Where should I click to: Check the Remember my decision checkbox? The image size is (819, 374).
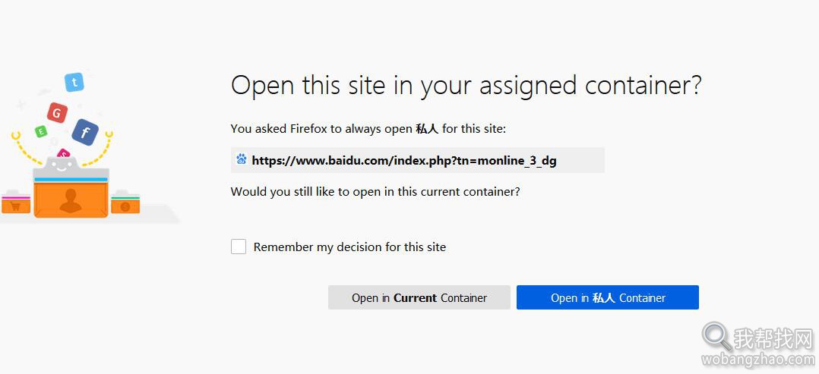click(239, 247)
